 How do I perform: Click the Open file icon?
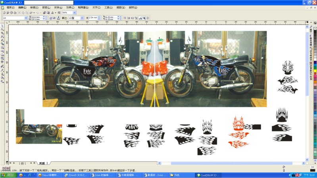point(8,13)
